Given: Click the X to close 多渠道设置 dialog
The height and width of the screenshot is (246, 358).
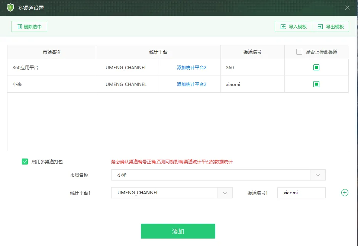Looking at the screenshot, I should [347, 7].
